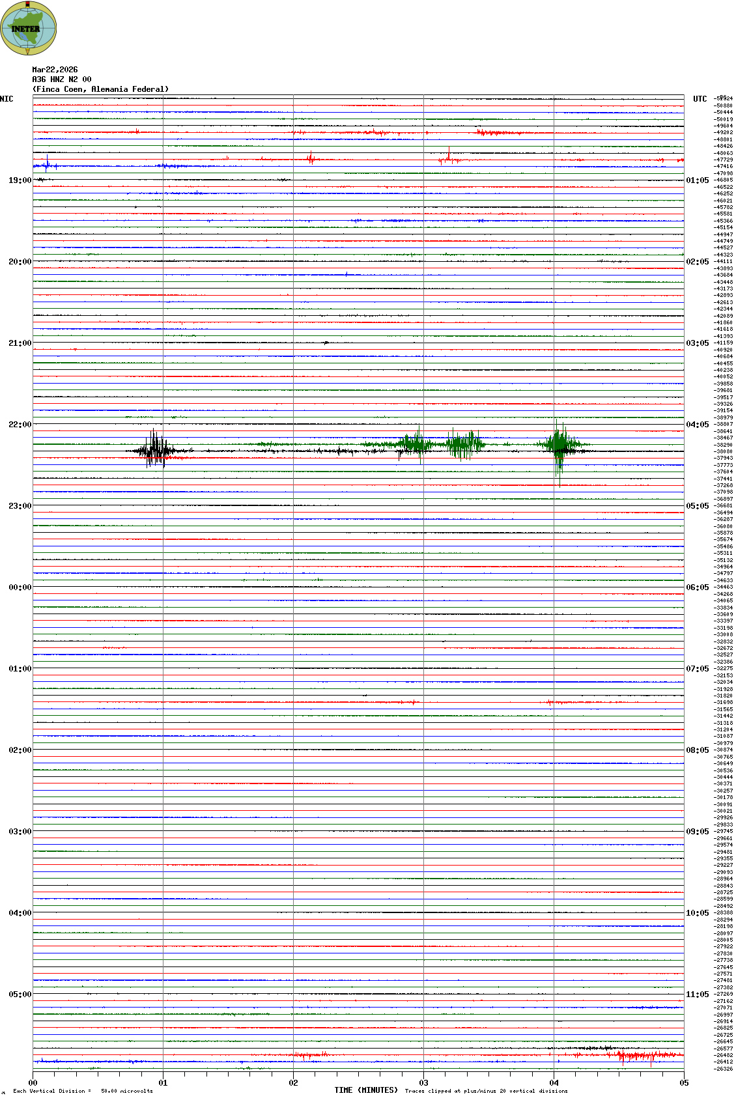736x1100 pixels.
Task: Click the green seismic burst just before minute 03
Action: pyautogui.click(x=414, y=444)
